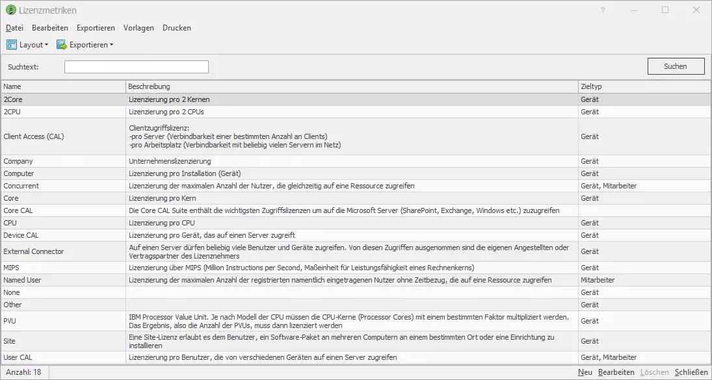Select the Site row
The height and width of the screenshot is (380, 712).
click(356, 341)
